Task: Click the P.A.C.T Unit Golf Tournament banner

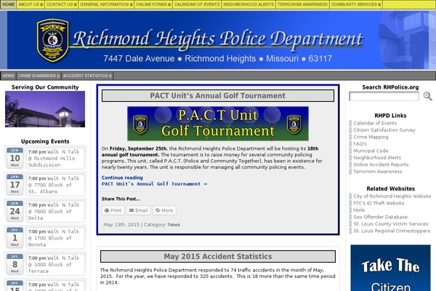Action: [x=218, y=124]
